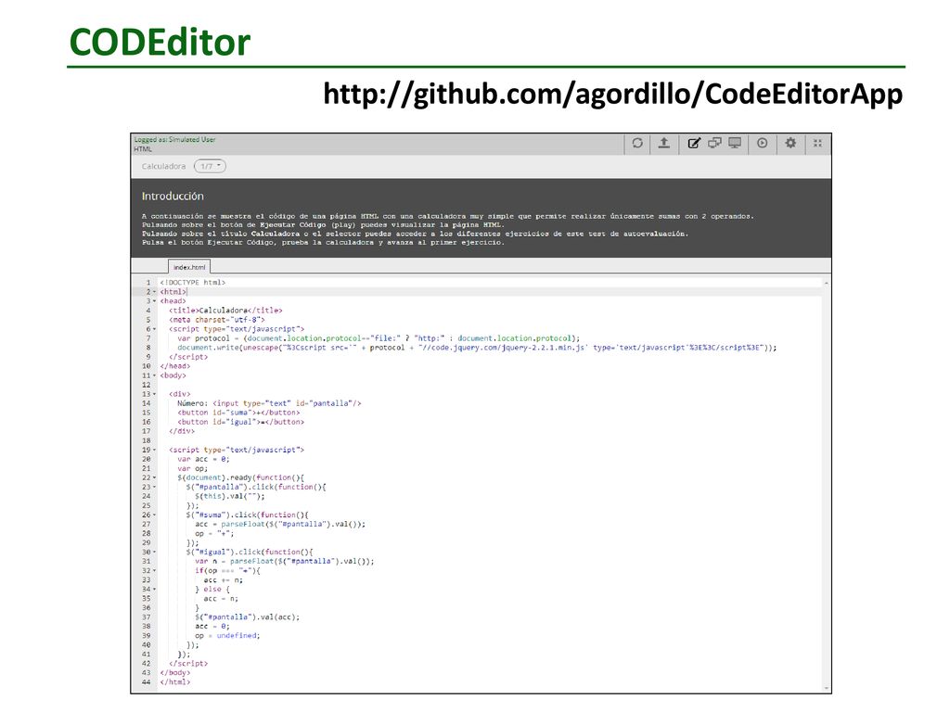The image size is (950, 712).
Task: Fold the script block at line 19
Action: [x=155, y=450]
